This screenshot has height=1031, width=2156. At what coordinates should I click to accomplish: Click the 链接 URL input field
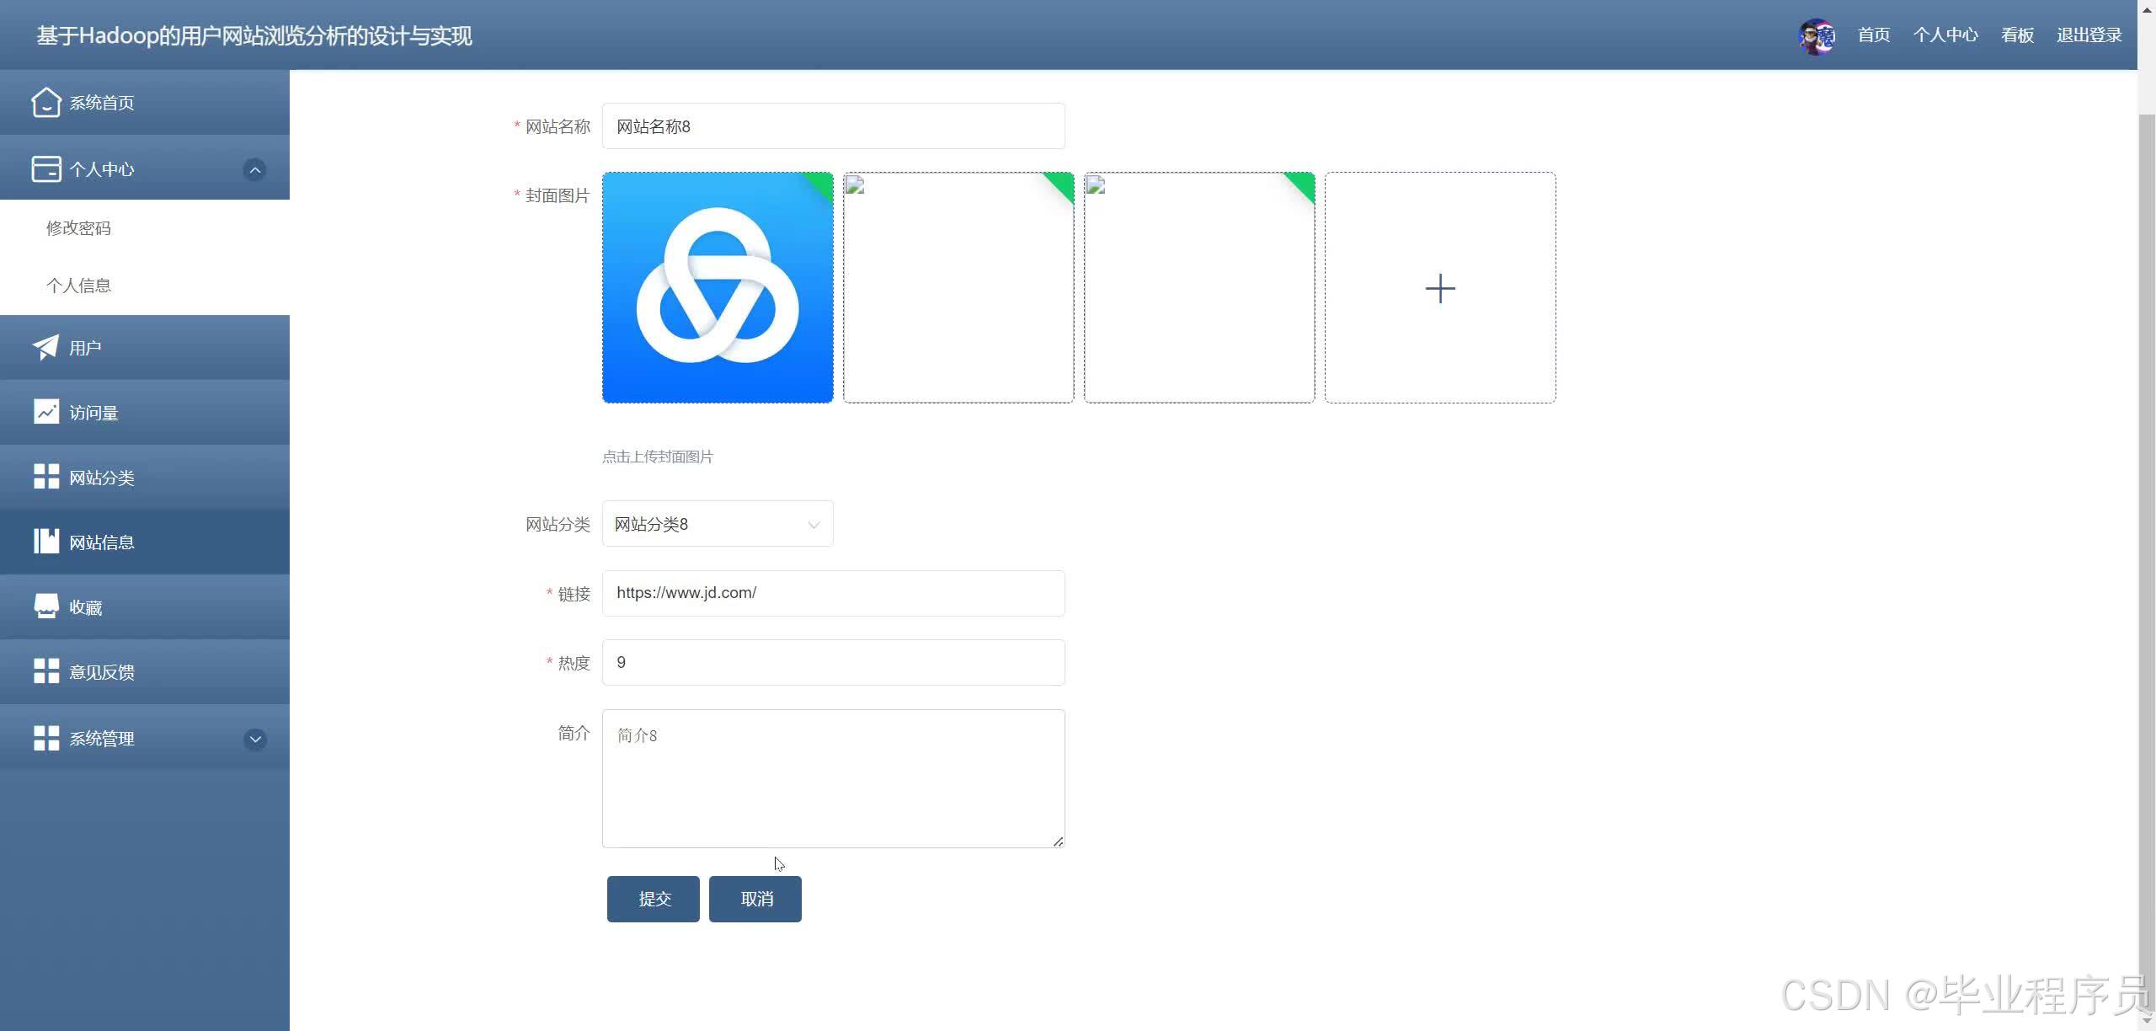(x=833, y=593)
